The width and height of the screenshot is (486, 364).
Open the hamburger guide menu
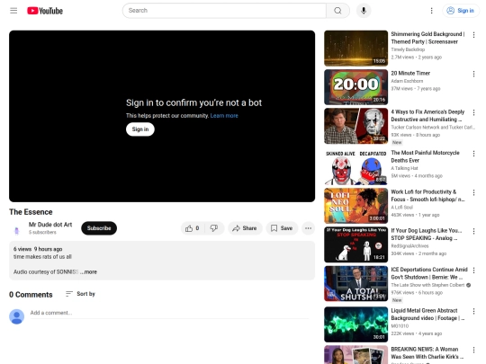[x=13, y=11]
